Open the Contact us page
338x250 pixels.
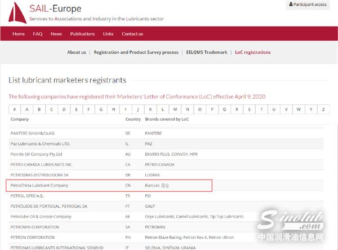[132, 34]
